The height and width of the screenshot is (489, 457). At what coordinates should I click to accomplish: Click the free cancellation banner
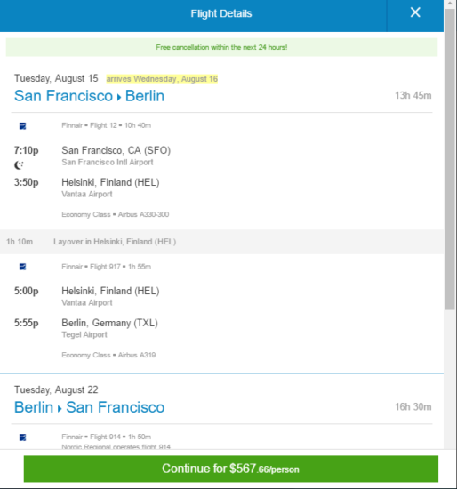221,47
